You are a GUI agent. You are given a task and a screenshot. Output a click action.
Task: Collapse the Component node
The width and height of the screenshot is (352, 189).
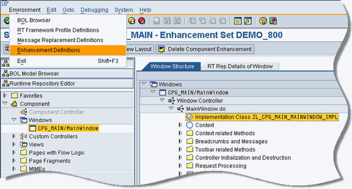pos(5,104)
